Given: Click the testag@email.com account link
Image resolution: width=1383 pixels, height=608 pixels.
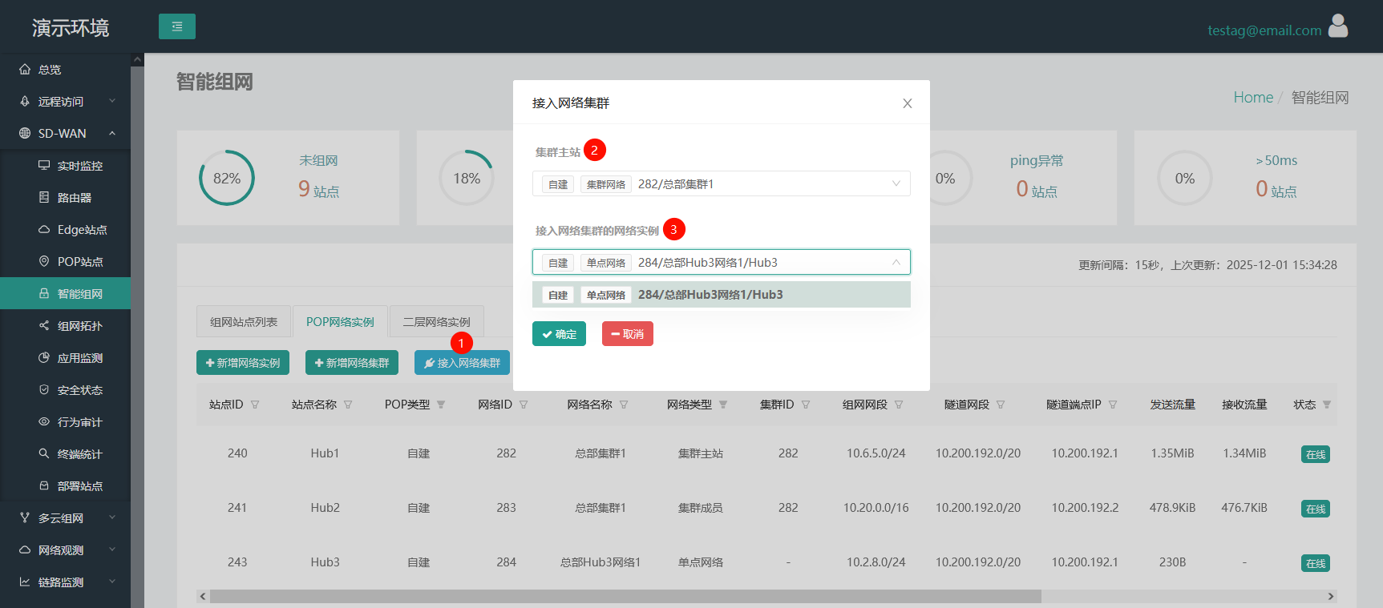Looking at the screenshot, I should point(1264,30).
